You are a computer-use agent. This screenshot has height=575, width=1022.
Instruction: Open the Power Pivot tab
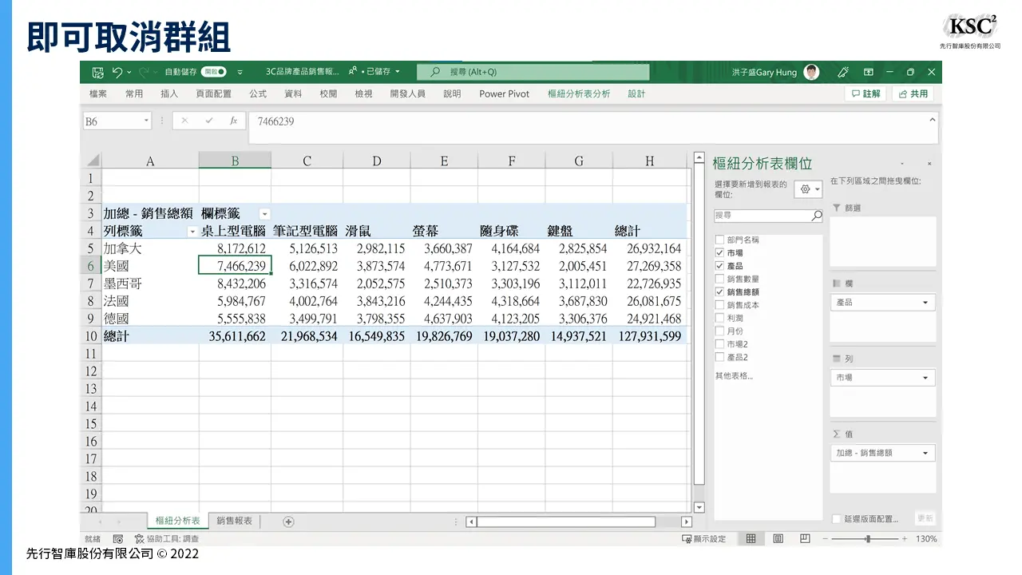click(x=504, y=93)
